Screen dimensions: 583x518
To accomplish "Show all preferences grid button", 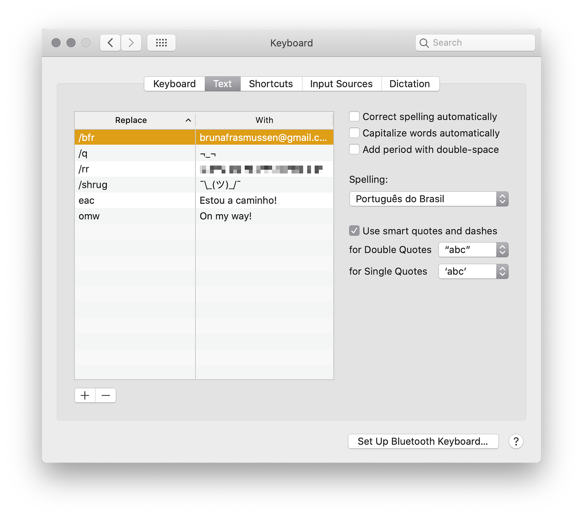I will click(161, 42).
